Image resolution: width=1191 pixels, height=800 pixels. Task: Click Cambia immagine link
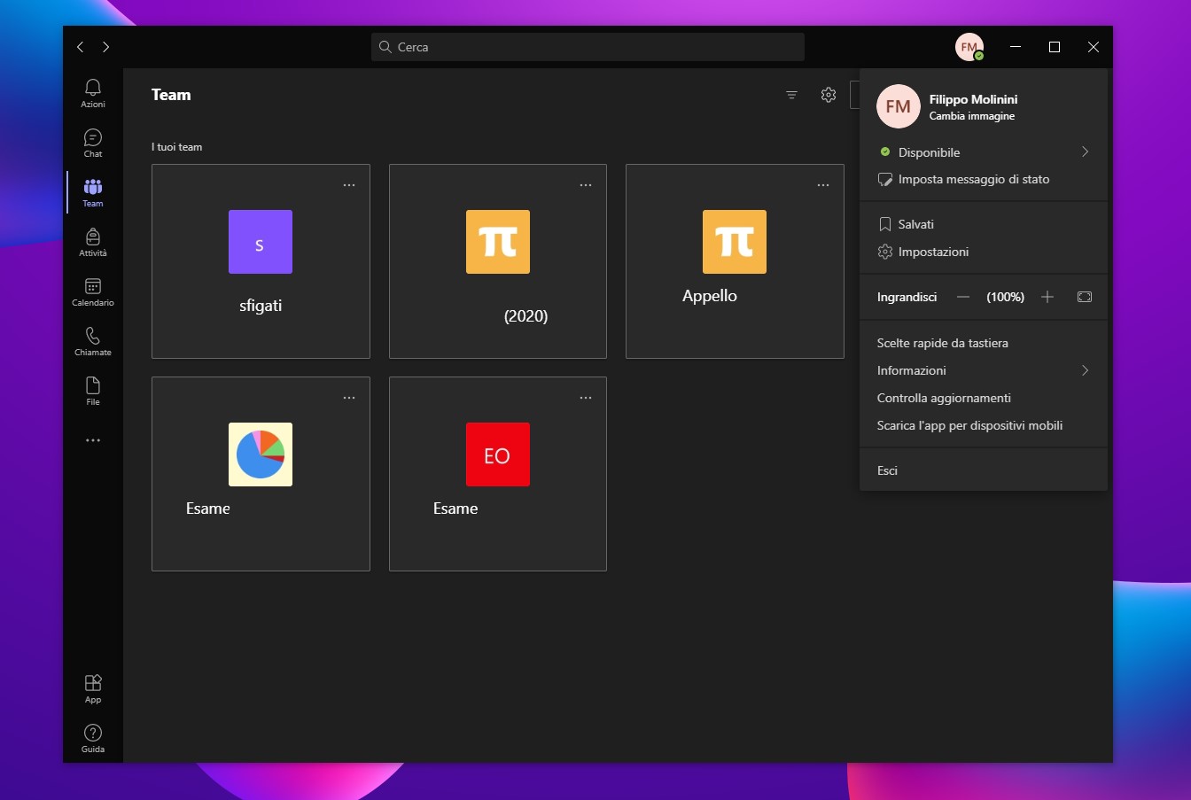(x=972, y=116)
